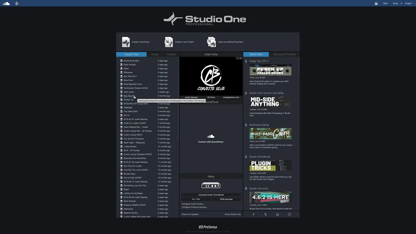
Task: Click the Create a new Song icon
Action: pyautogui.click(x=126, y=42)
